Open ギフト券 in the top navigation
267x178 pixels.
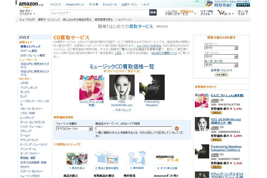[x=93, y=5]
